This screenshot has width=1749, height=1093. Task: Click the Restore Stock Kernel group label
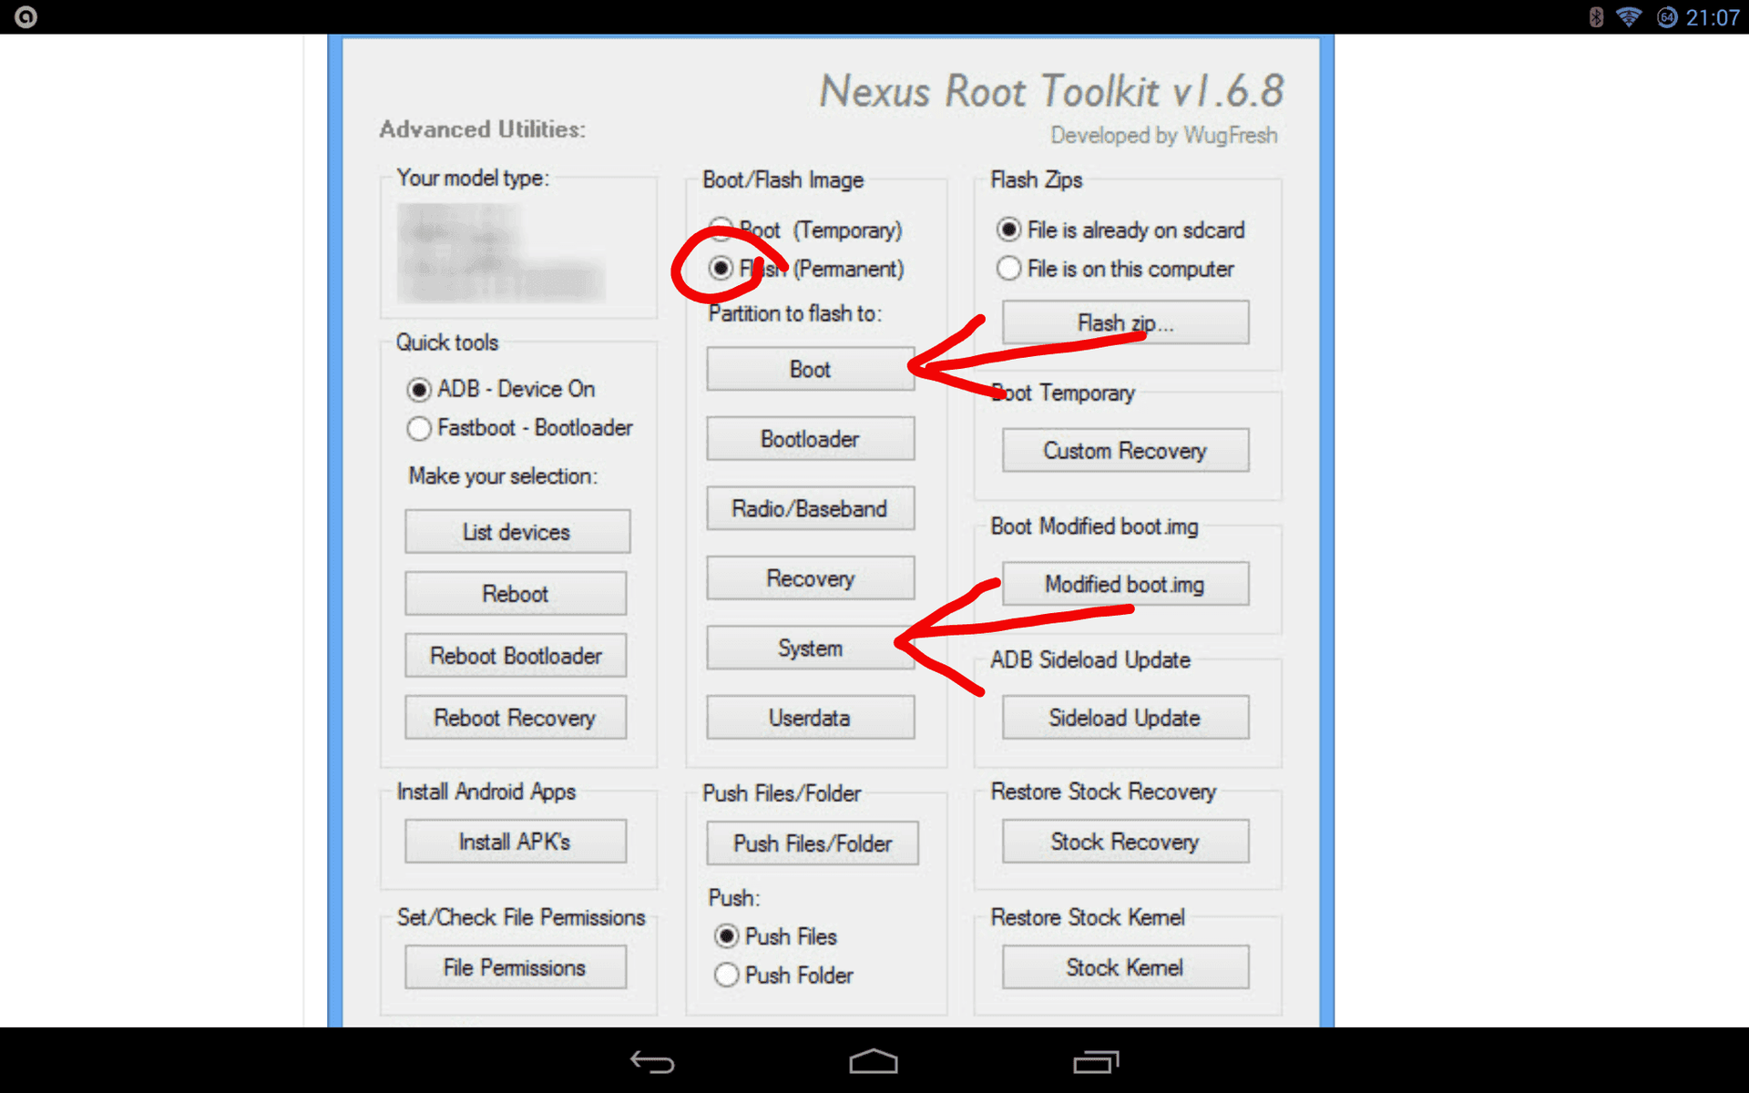point(1088,917)
